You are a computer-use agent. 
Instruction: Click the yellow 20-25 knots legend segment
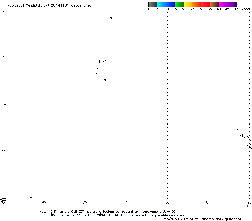188,4
